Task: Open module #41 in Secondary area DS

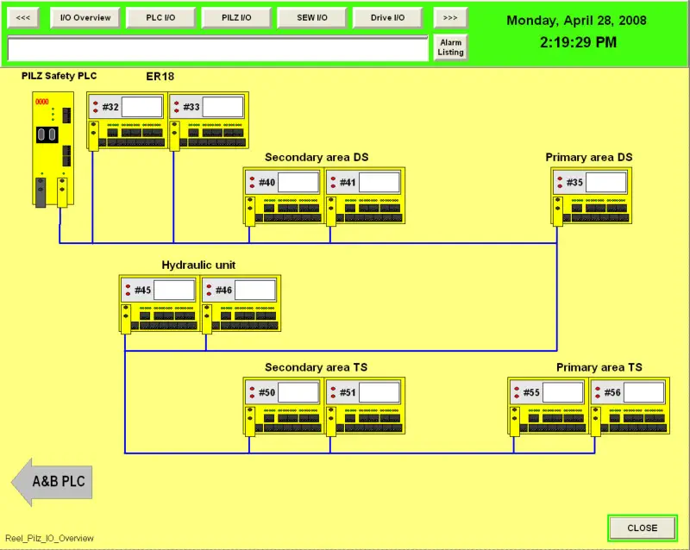Action: coord(365,195)
